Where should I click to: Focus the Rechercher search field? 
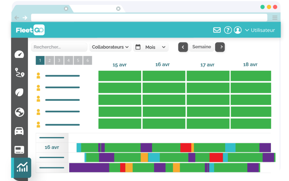coord(59,47)
